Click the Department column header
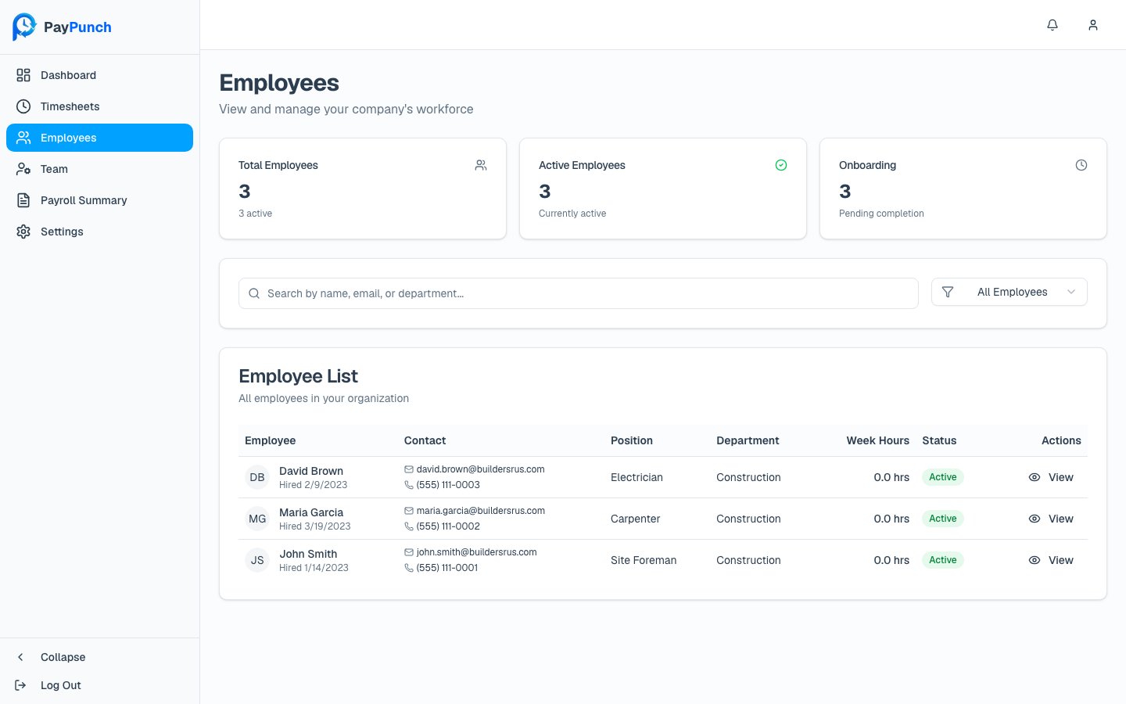Image resolution: width=1126 pixels, height=704 pixels. pyautogui.click(x=748, y=440)
